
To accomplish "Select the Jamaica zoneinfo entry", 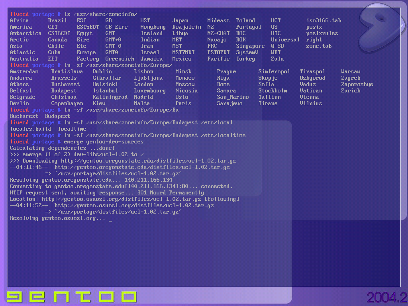I will (151, 59).
